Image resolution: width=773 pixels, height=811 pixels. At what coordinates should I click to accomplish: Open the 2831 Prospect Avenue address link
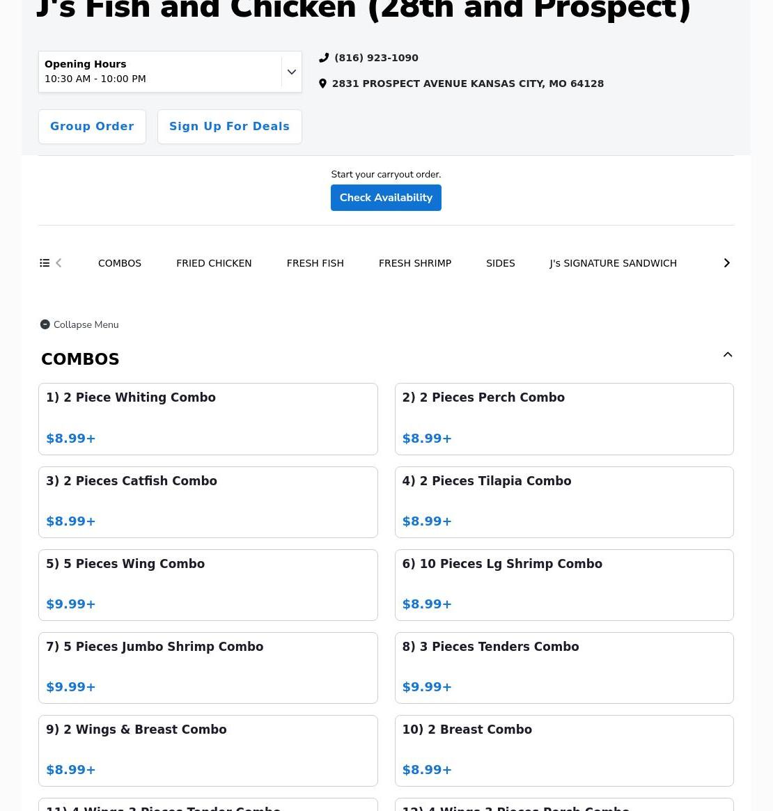[x=468, y=84]
